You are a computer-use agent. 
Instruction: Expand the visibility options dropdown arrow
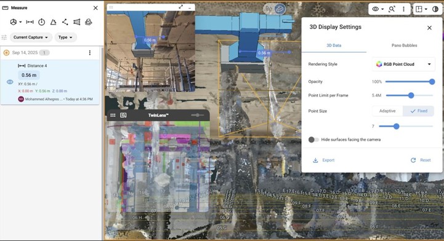[x=382, y=9]
